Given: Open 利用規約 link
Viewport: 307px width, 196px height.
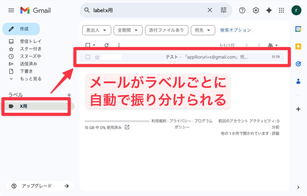Looking at the screenshot, I should pyautogui.click(x=159, y=121).
